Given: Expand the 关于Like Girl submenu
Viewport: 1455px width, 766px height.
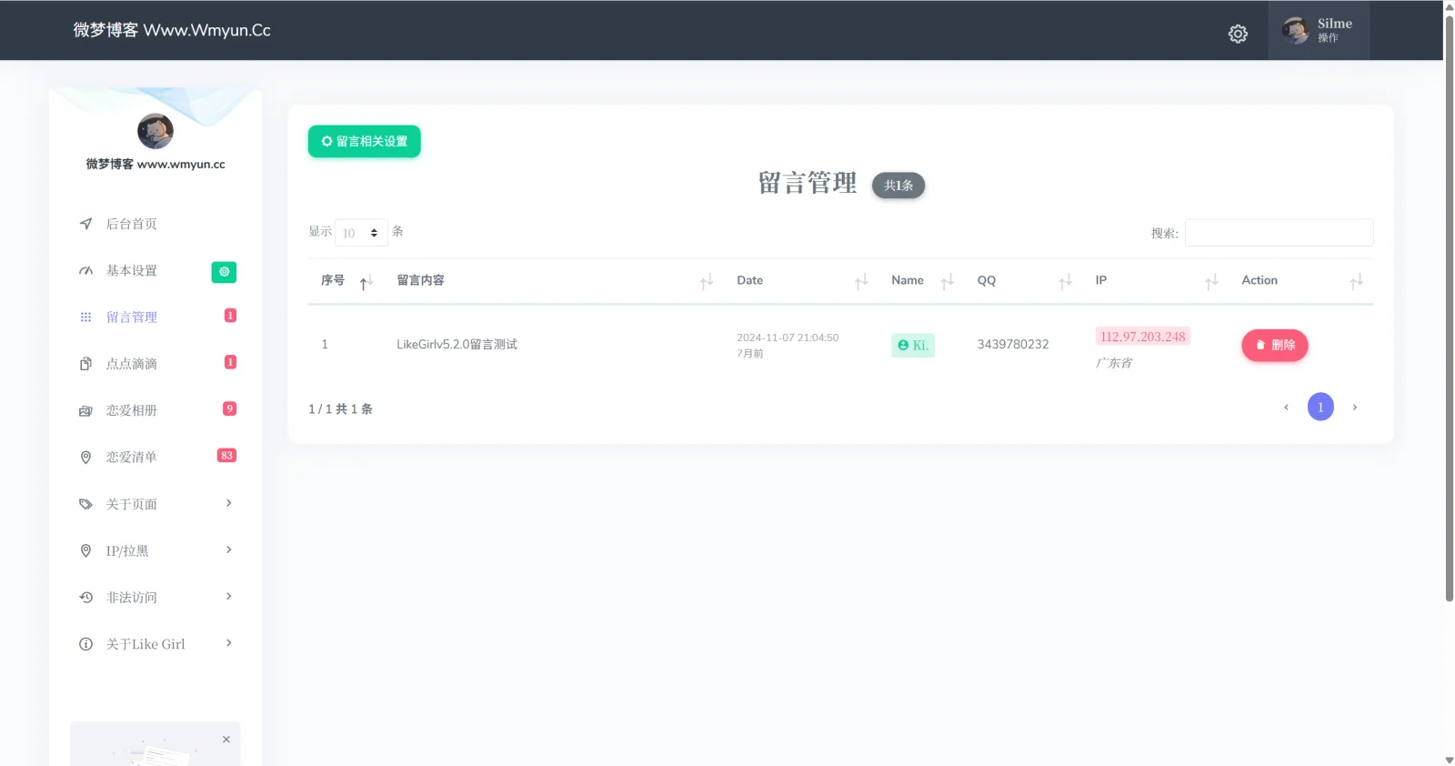Looking at the screenshot, I should point(156,644).
